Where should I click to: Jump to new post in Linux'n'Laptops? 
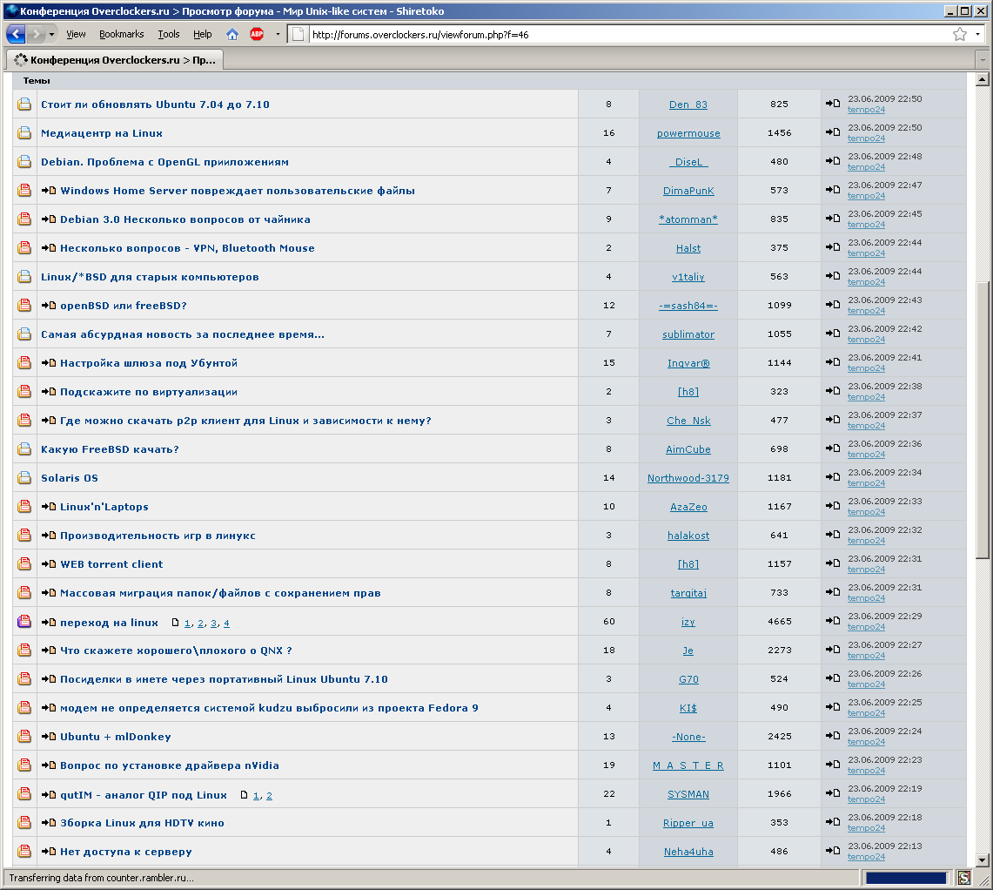[x=49, y=507]
